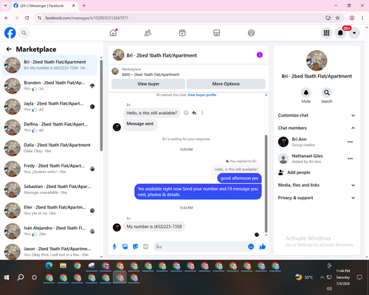This screenshot has width=369, height=295.
Task: Open conversation info purple icon
Action: pyautogui.click(x=260, y=55)
